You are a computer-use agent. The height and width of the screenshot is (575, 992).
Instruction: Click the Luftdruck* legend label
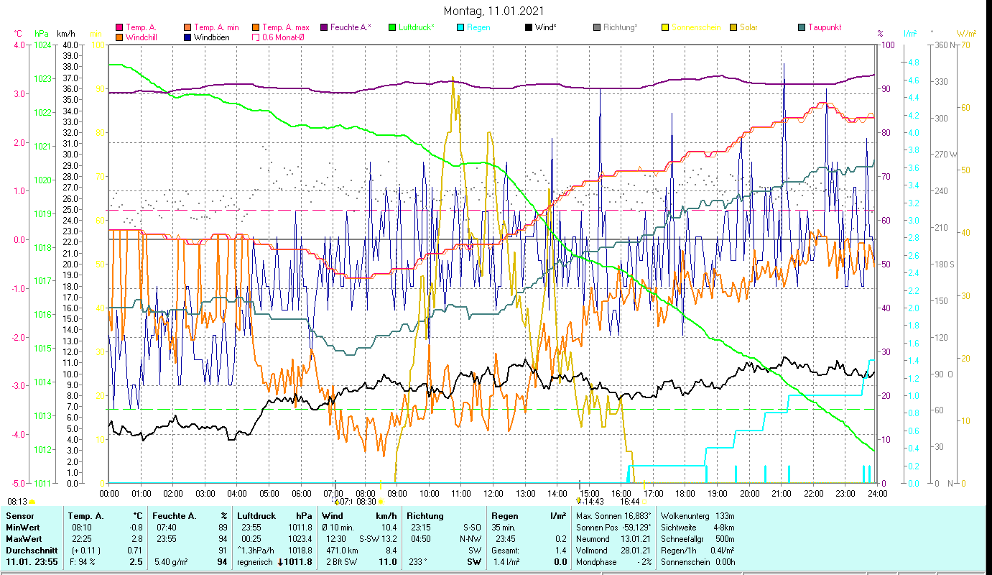(x=417, y=27)
